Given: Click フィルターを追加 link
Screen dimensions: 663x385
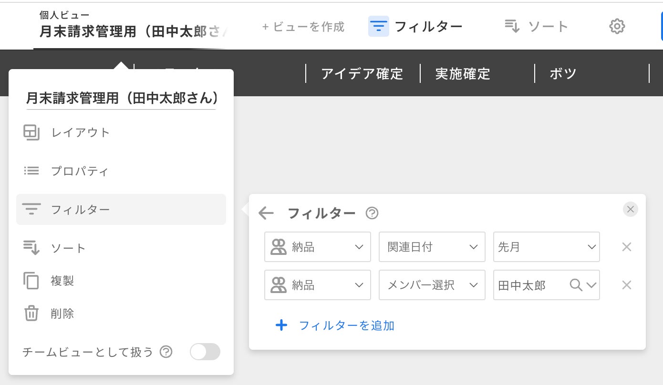Looking at the screenshot, I should coord(346,325).
